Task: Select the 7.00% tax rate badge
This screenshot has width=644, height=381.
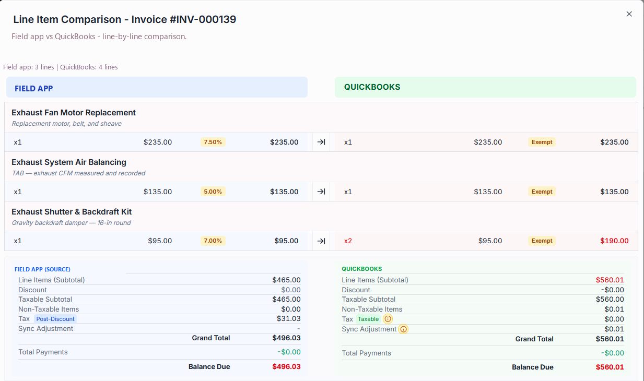Action: tap(213, 241)
